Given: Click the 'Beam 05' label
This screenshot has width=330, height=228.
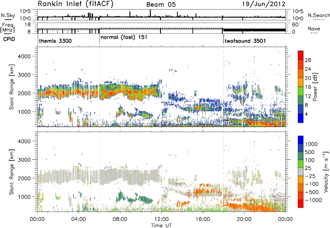Looking at the screenshot, I should [x=161, y=5].
